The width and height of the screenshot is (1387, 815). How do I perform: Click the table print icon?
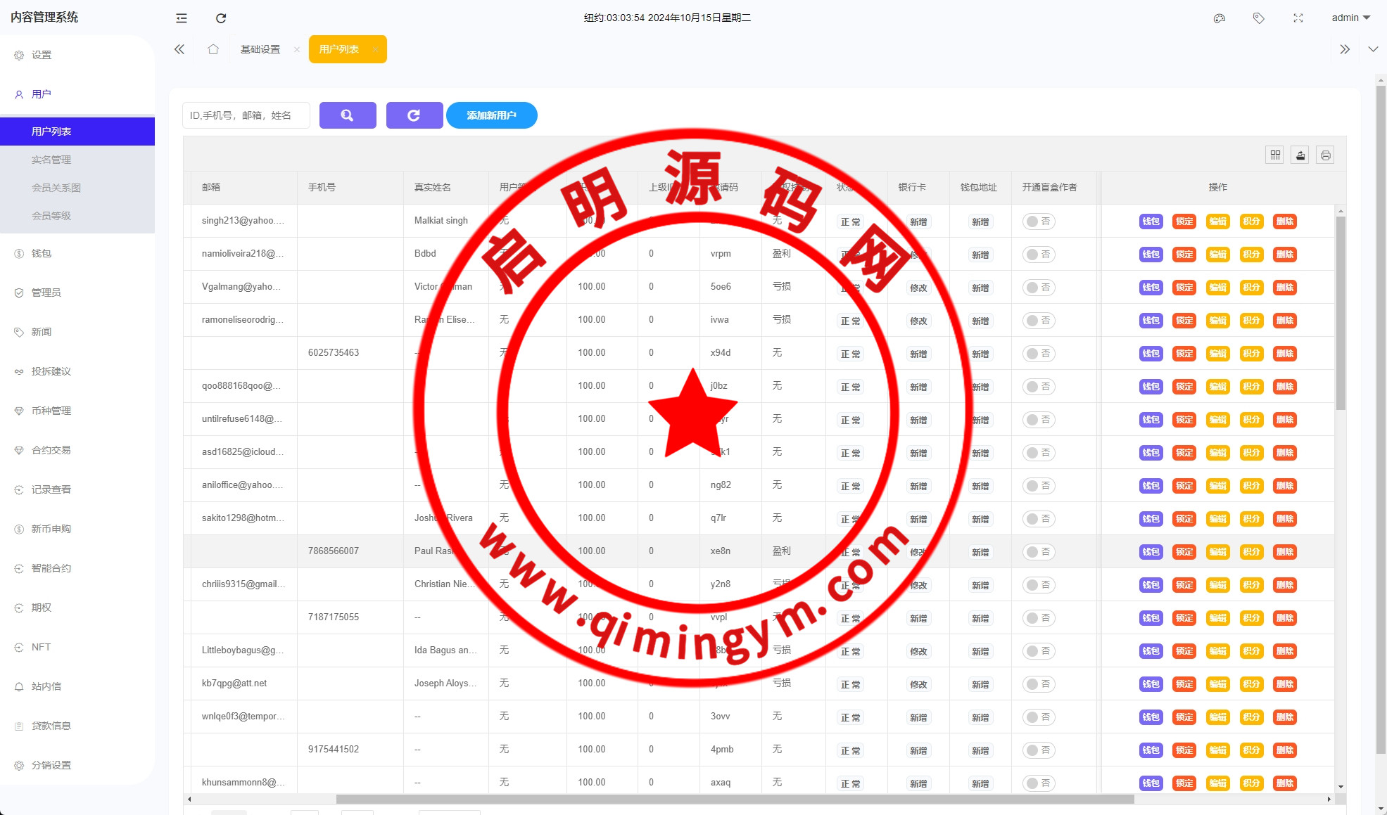1325,155
